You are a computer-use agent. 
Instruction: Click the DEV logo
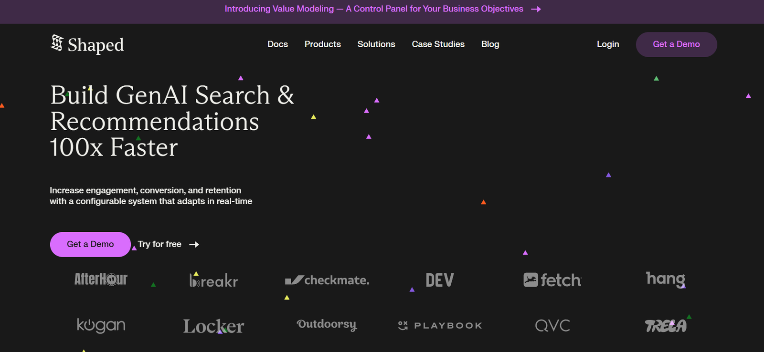439,280
